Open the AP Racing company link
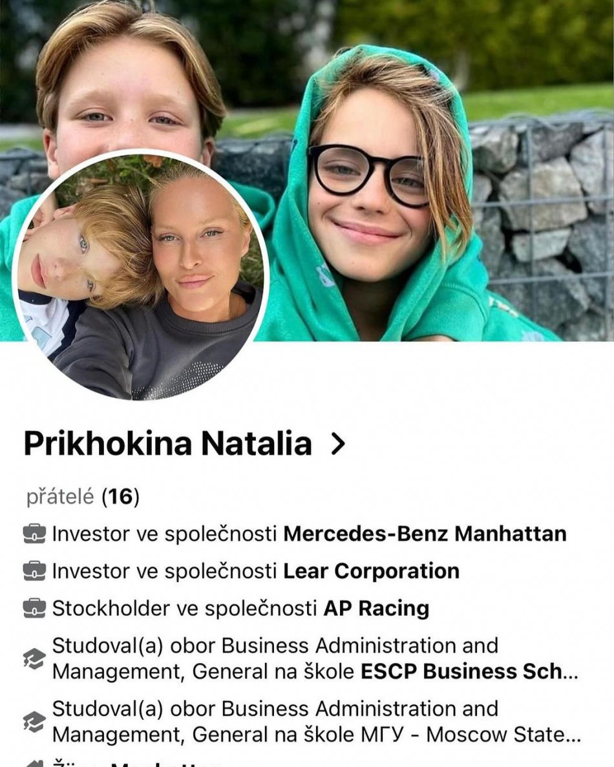This screenshot has width=614, height=767. [x=376, y=608]
